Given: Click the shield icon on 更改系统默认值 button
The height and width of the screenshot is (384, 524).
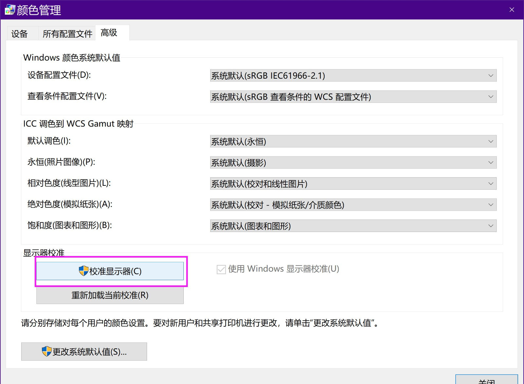Looking at the screenshot, I should 47,351.
